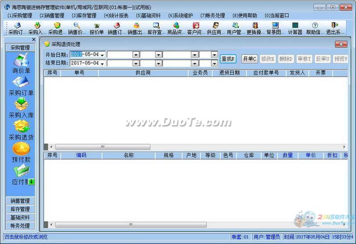Click the 退出系统 toolbar icon
Image resolution: width=356 pixels, height=244 pixels.
[x=335, y=28]
